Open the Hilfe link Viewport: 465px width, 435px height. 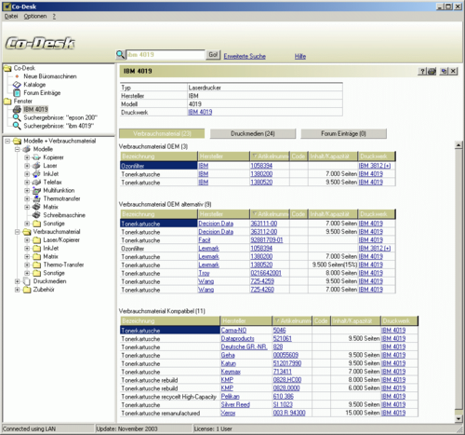click(300, 56)
